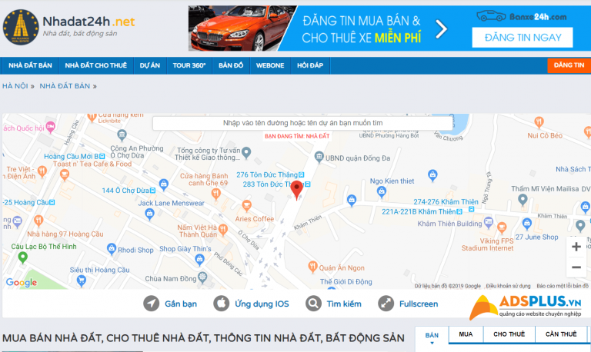Viewport: 591px width, 352px height.
Task: Zoom out with the map minus button
Action: coord(576,267)
